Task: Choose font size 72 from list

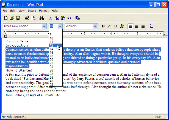Action: (56, 85)
